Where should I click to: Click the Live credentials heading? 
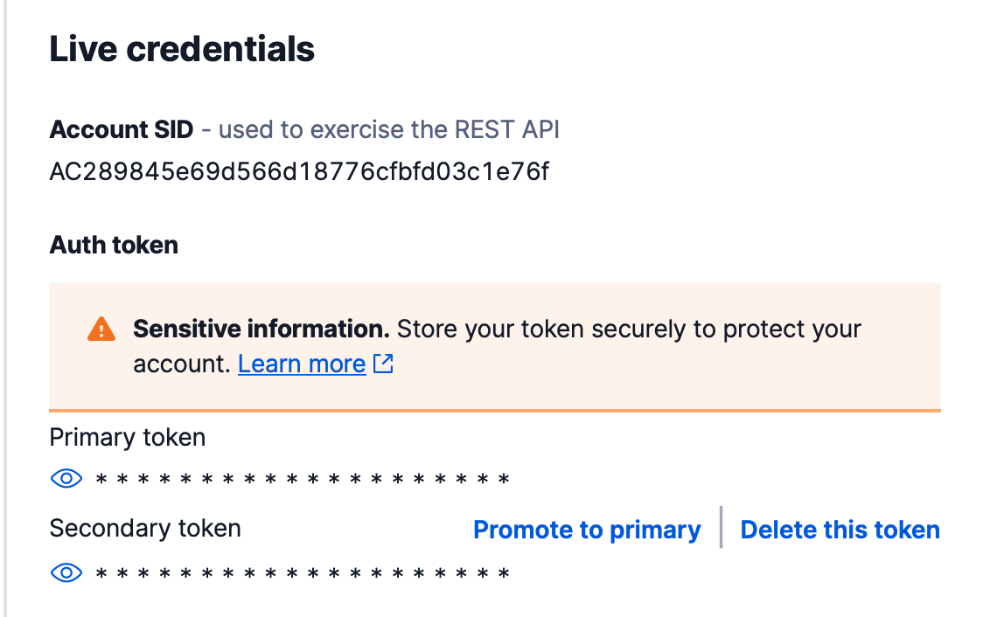pos(182,49)
